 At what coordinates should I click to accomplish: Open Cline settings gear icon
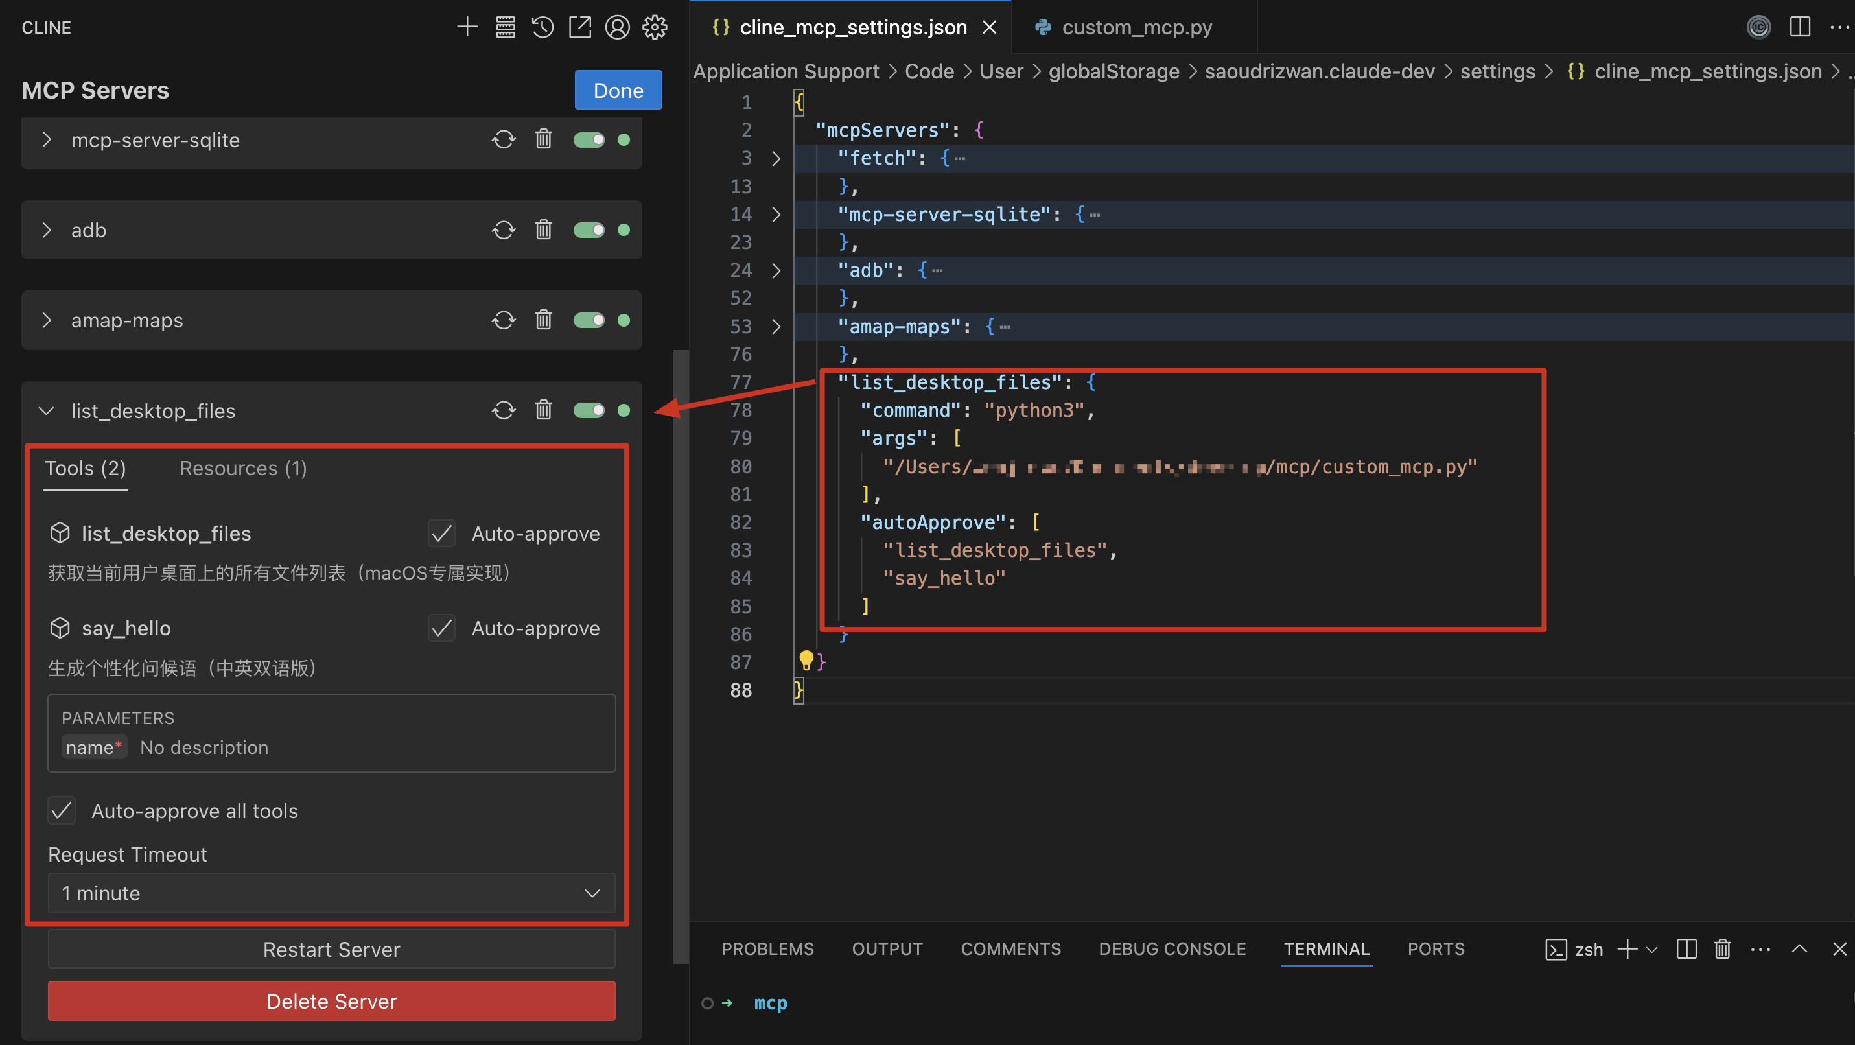655,27
